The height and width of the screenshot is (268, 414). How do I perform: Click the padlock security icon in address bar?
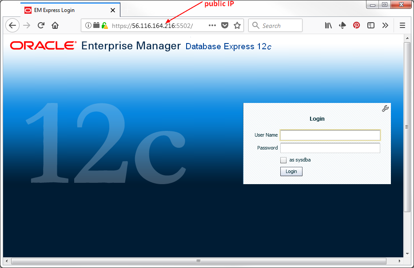pyautogui.click(x=105, y=25)
